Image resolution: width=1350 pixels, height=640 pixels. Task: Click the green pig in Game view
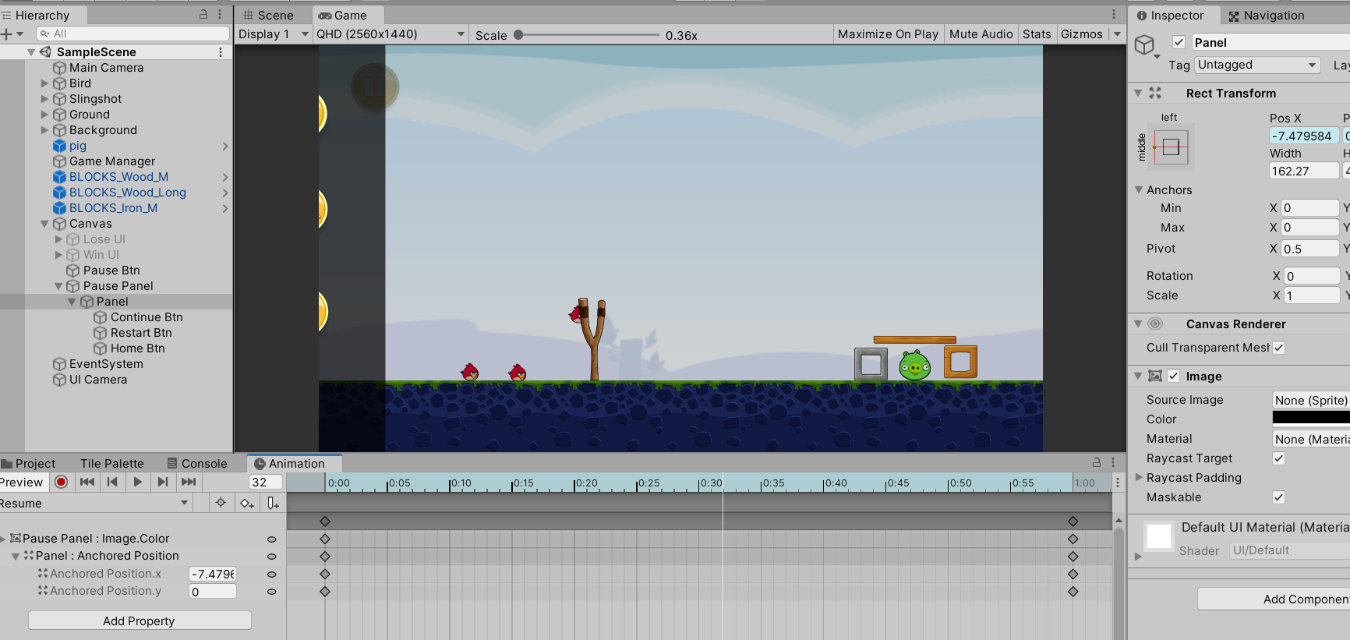pos(915,365)
